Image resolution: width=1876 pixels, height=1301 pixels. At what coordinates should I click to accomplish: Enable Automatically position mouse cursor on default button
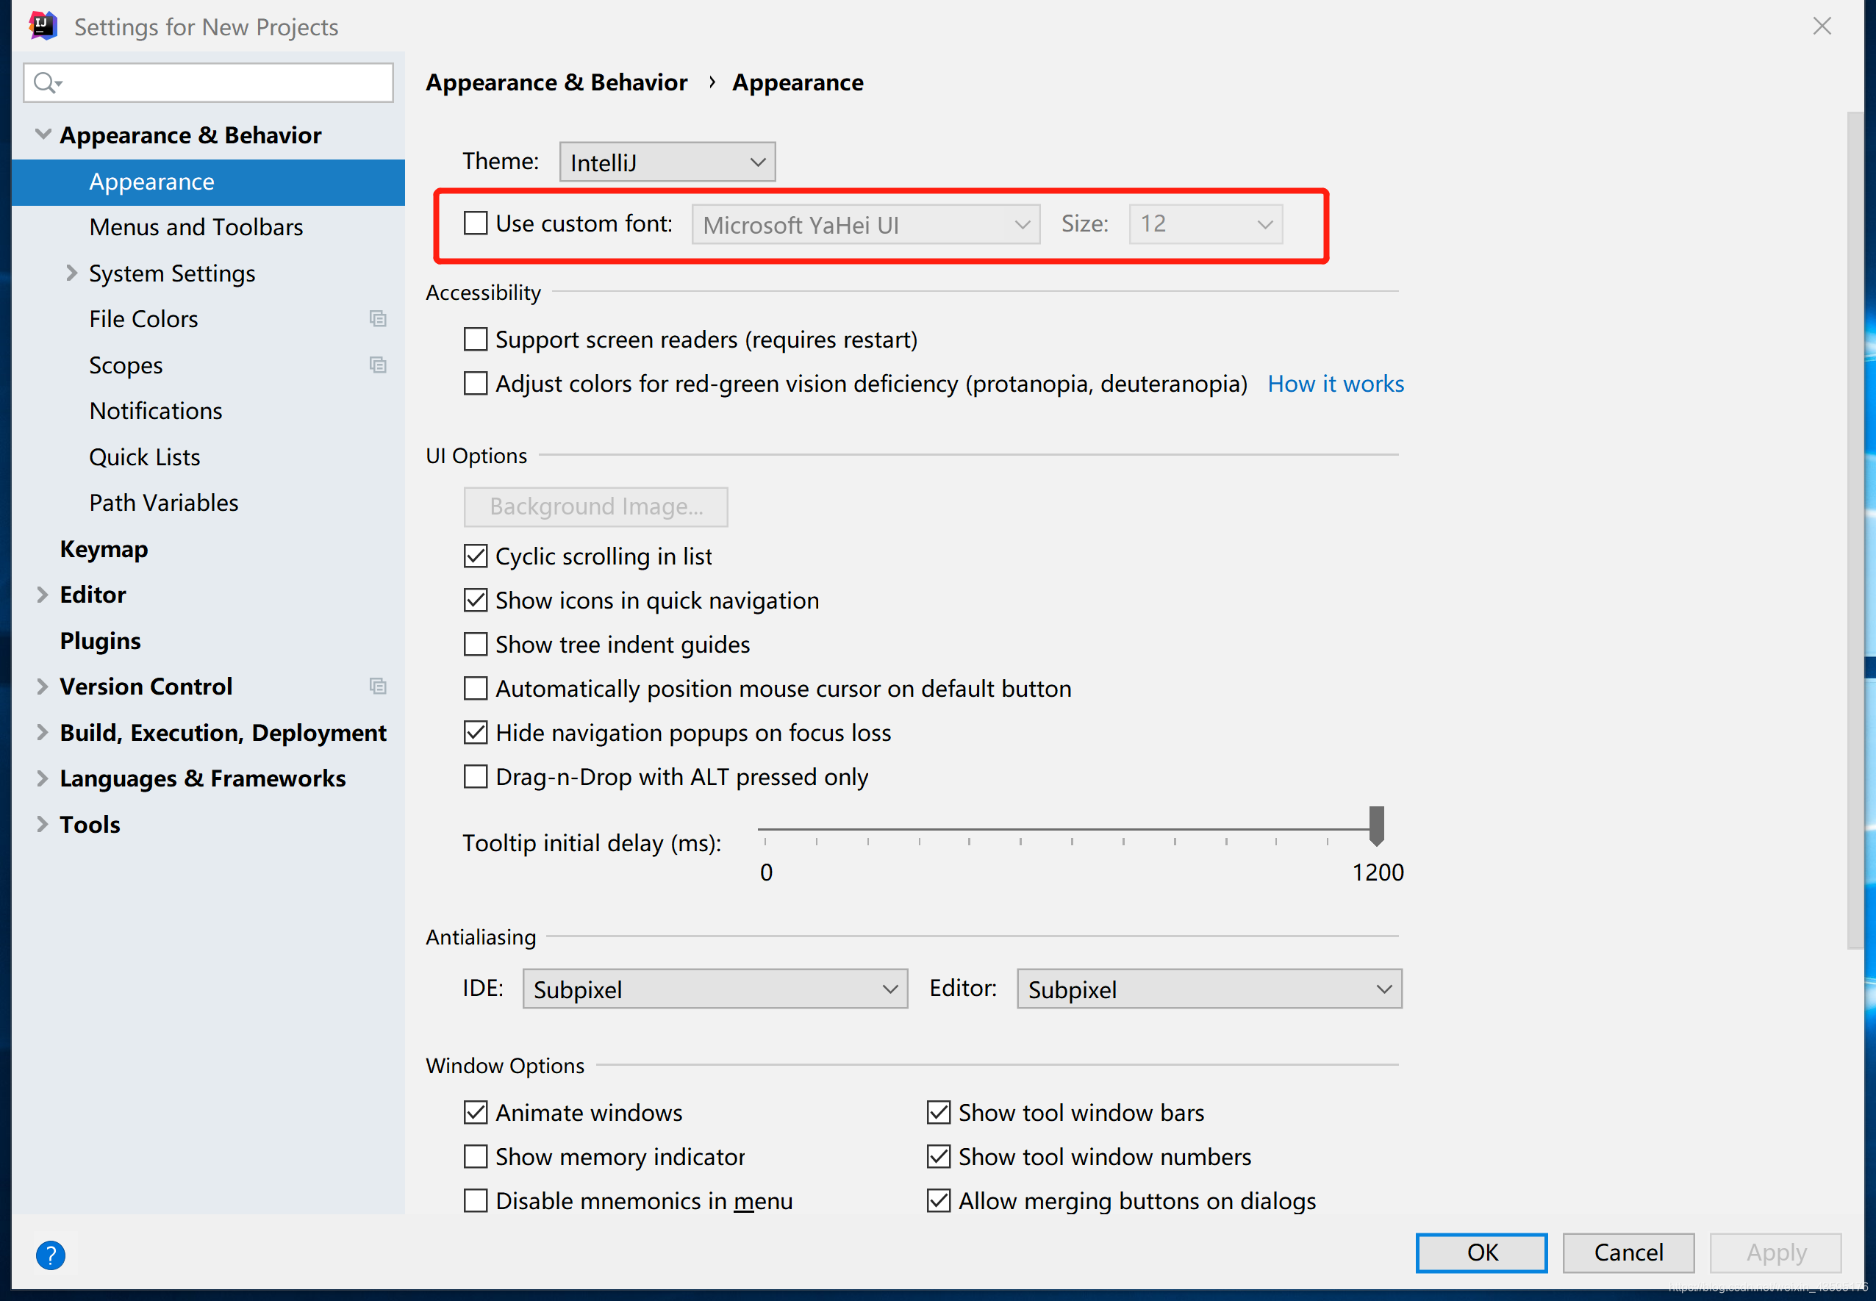point(476,687)
